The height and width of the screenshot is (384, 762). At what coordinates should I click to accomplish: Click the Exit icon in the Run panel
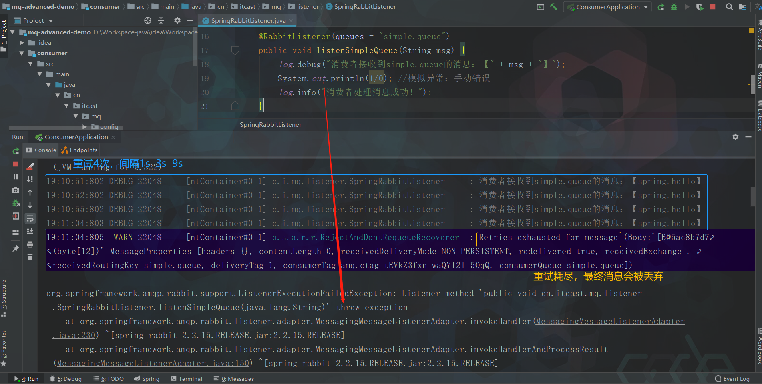coord(16,216)
